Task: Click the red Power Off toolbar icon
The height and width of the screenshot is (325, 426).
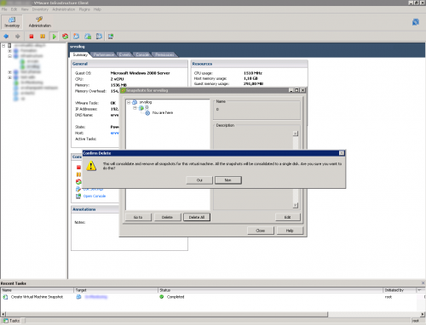Action: pyautogui.click(x=32, y=37)
